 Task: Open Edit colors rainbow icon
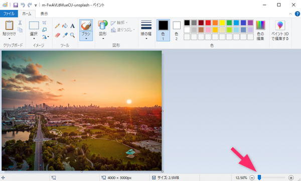260,25
